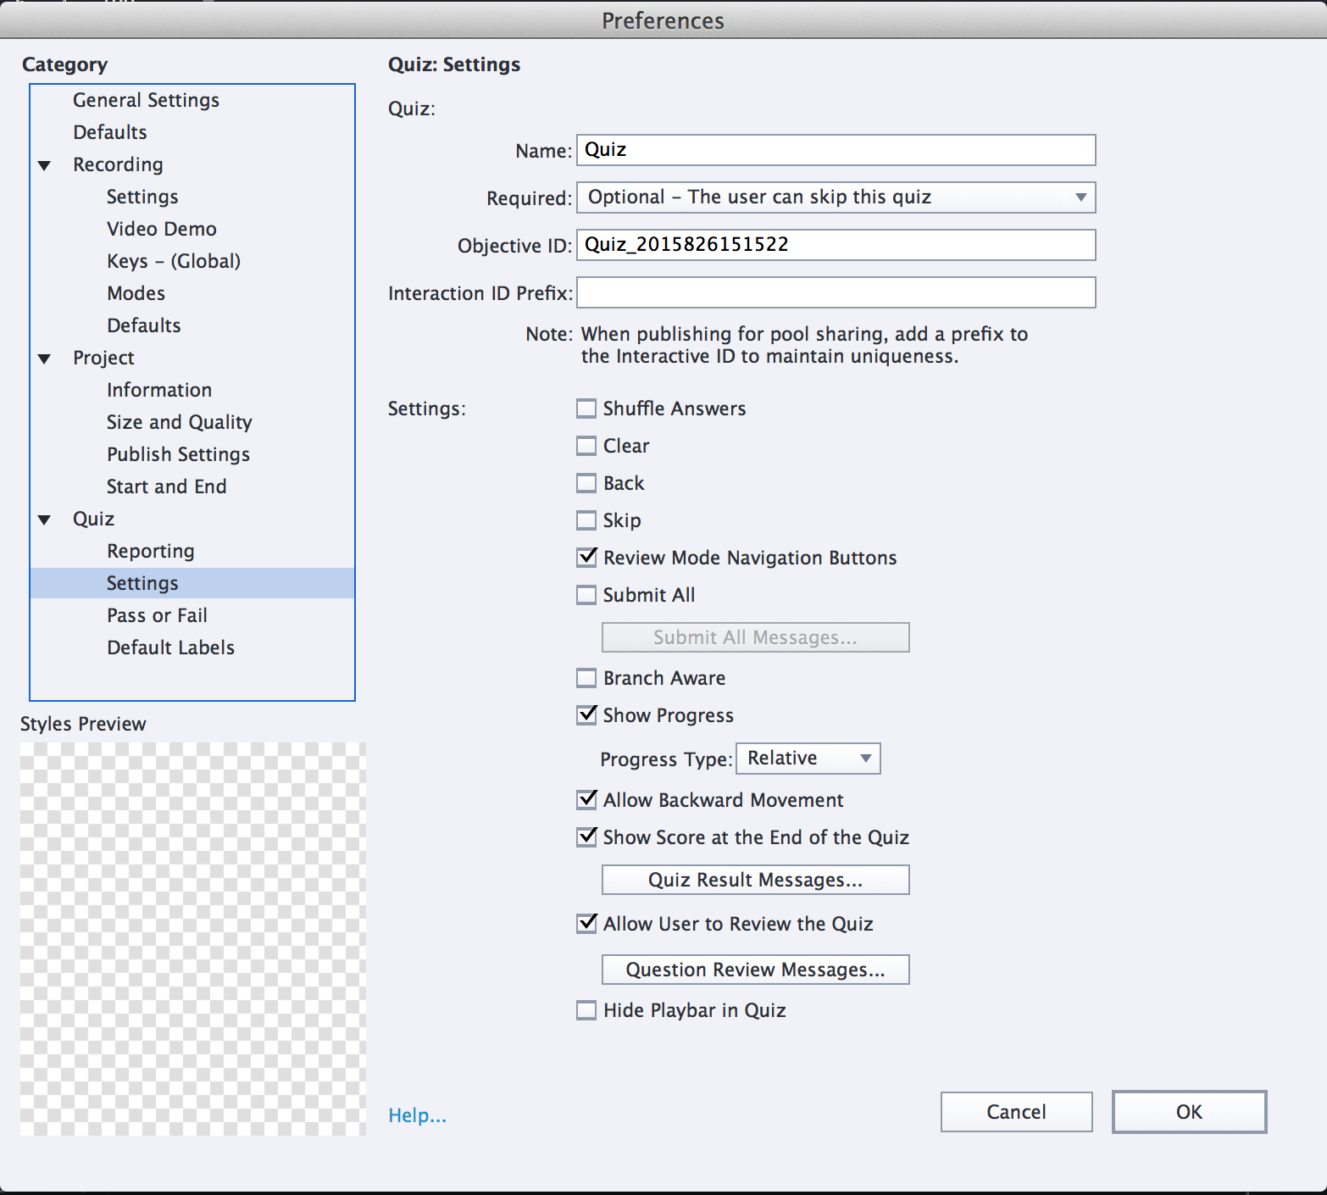The width and height of the screenshot is (1327, 1195).
Task: Go to Publish Settings category
Action: click(x=178, y=454)
